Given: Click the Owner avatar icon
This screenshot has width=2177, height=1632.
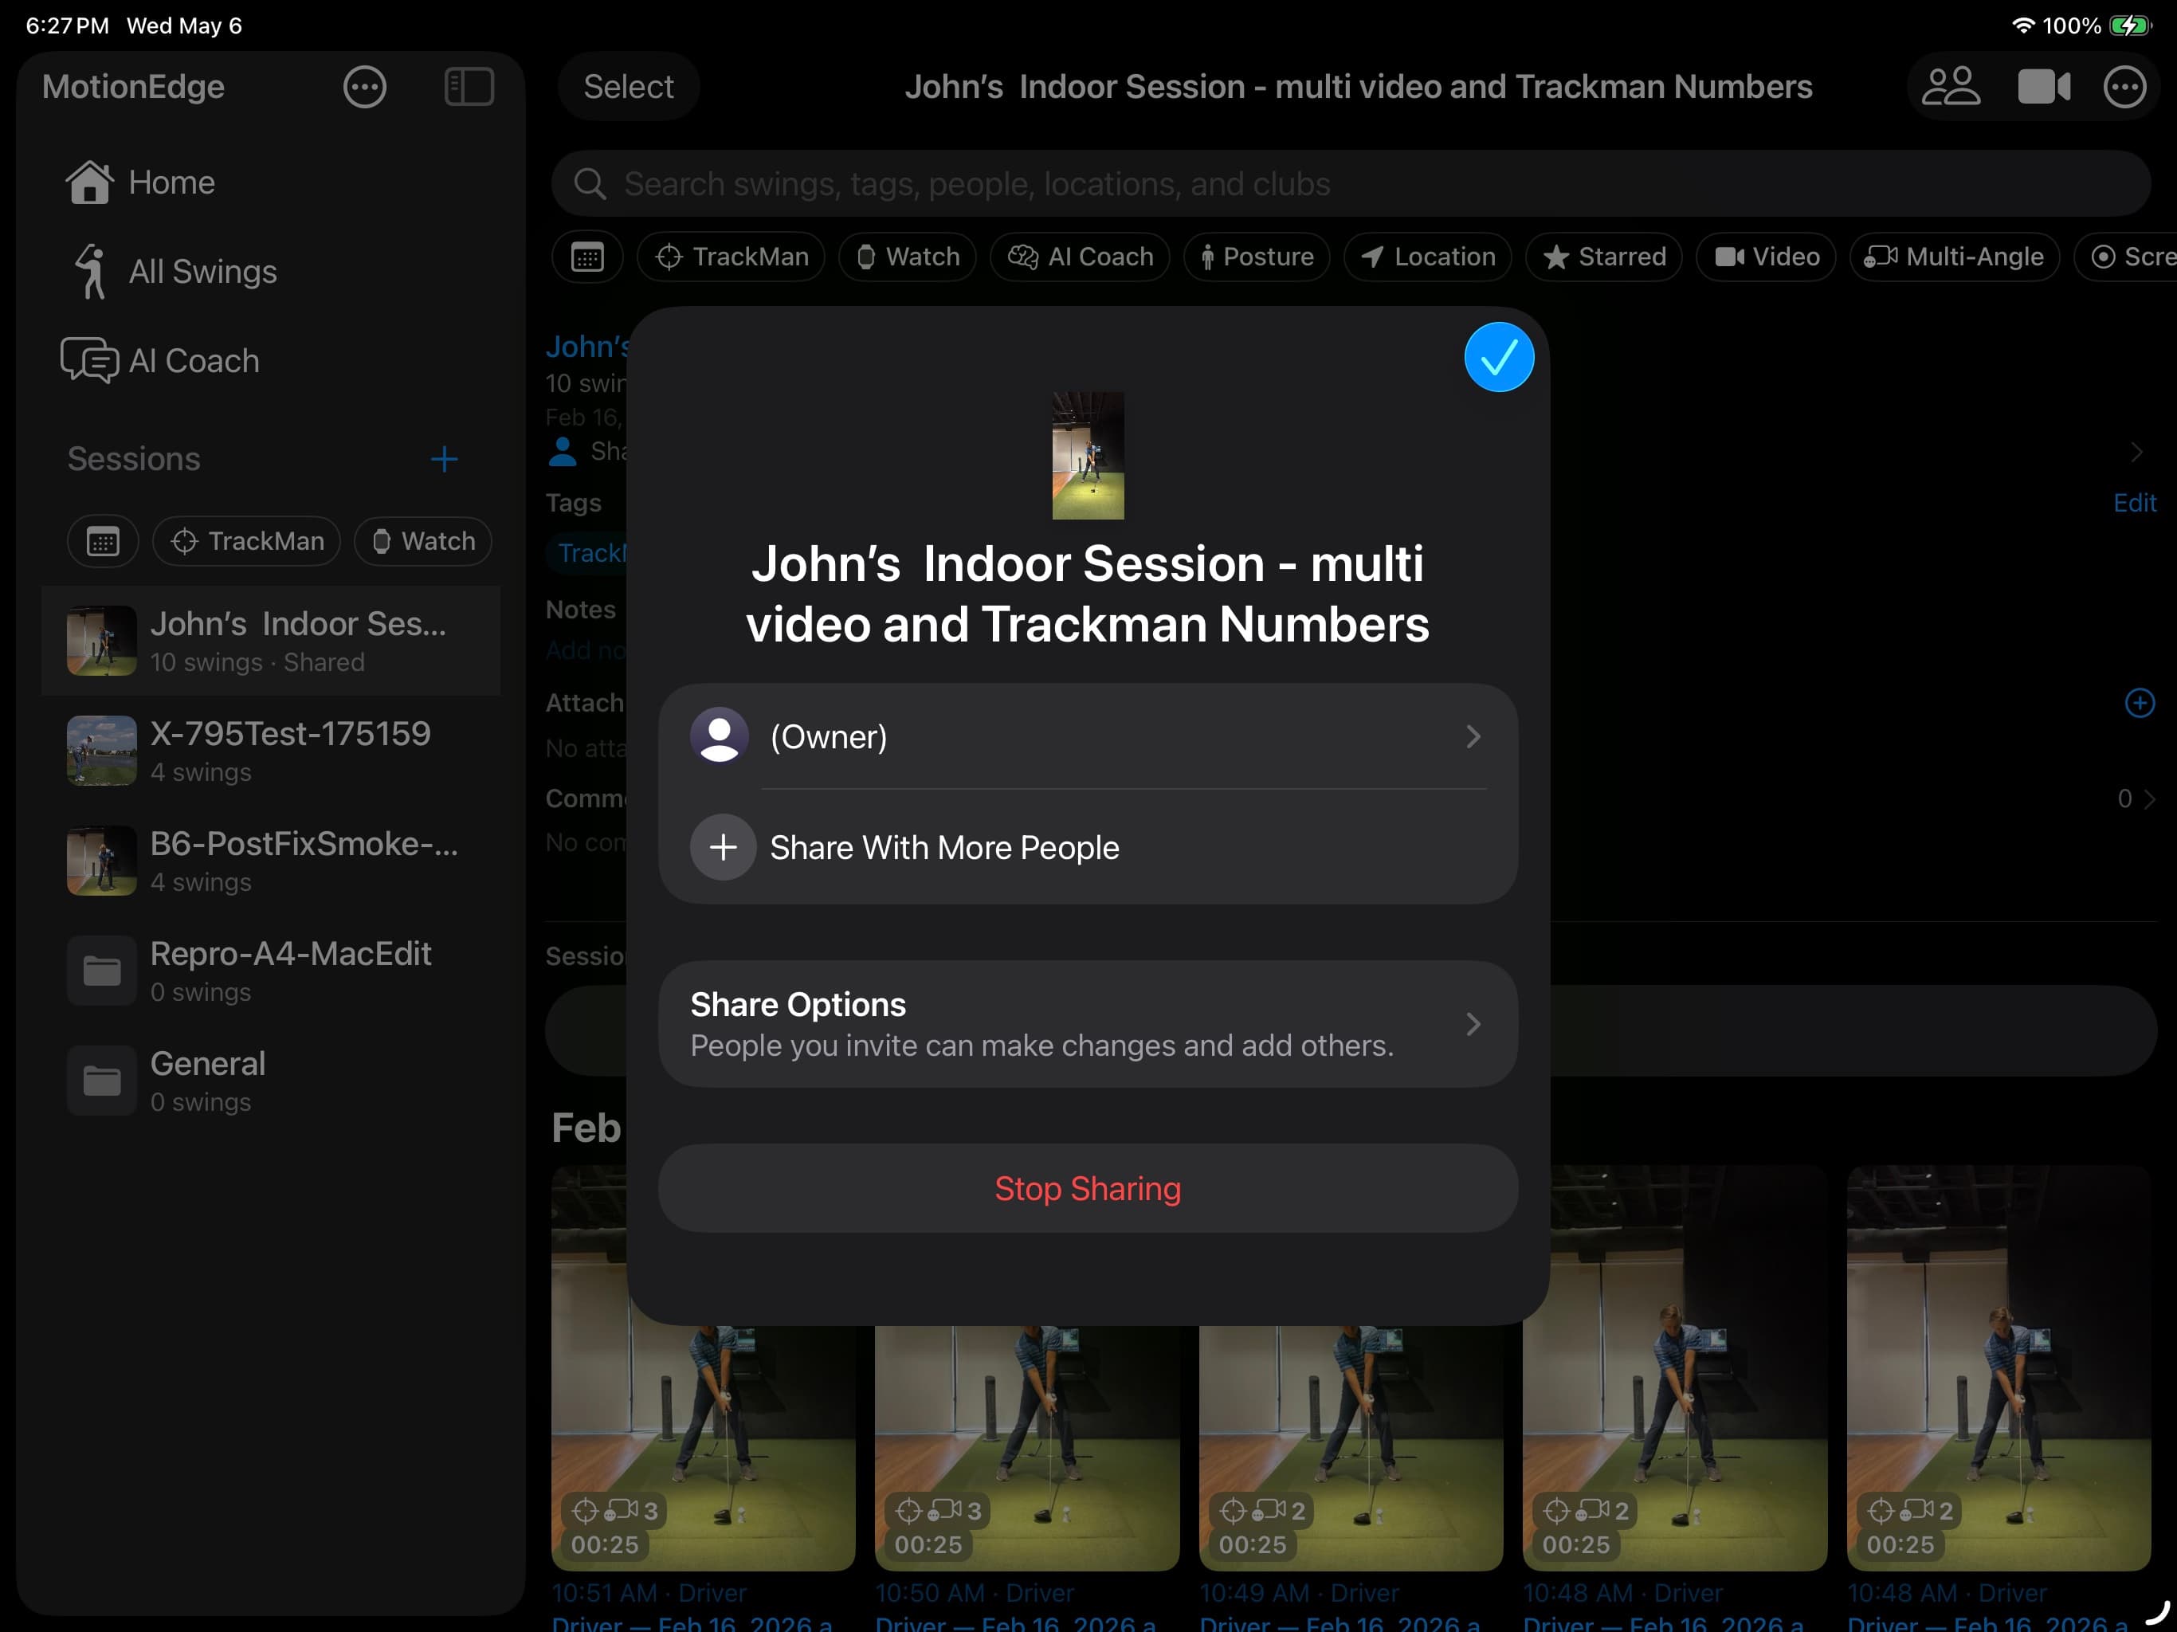Looking at the screenshot, I should (x=720, y=736).
